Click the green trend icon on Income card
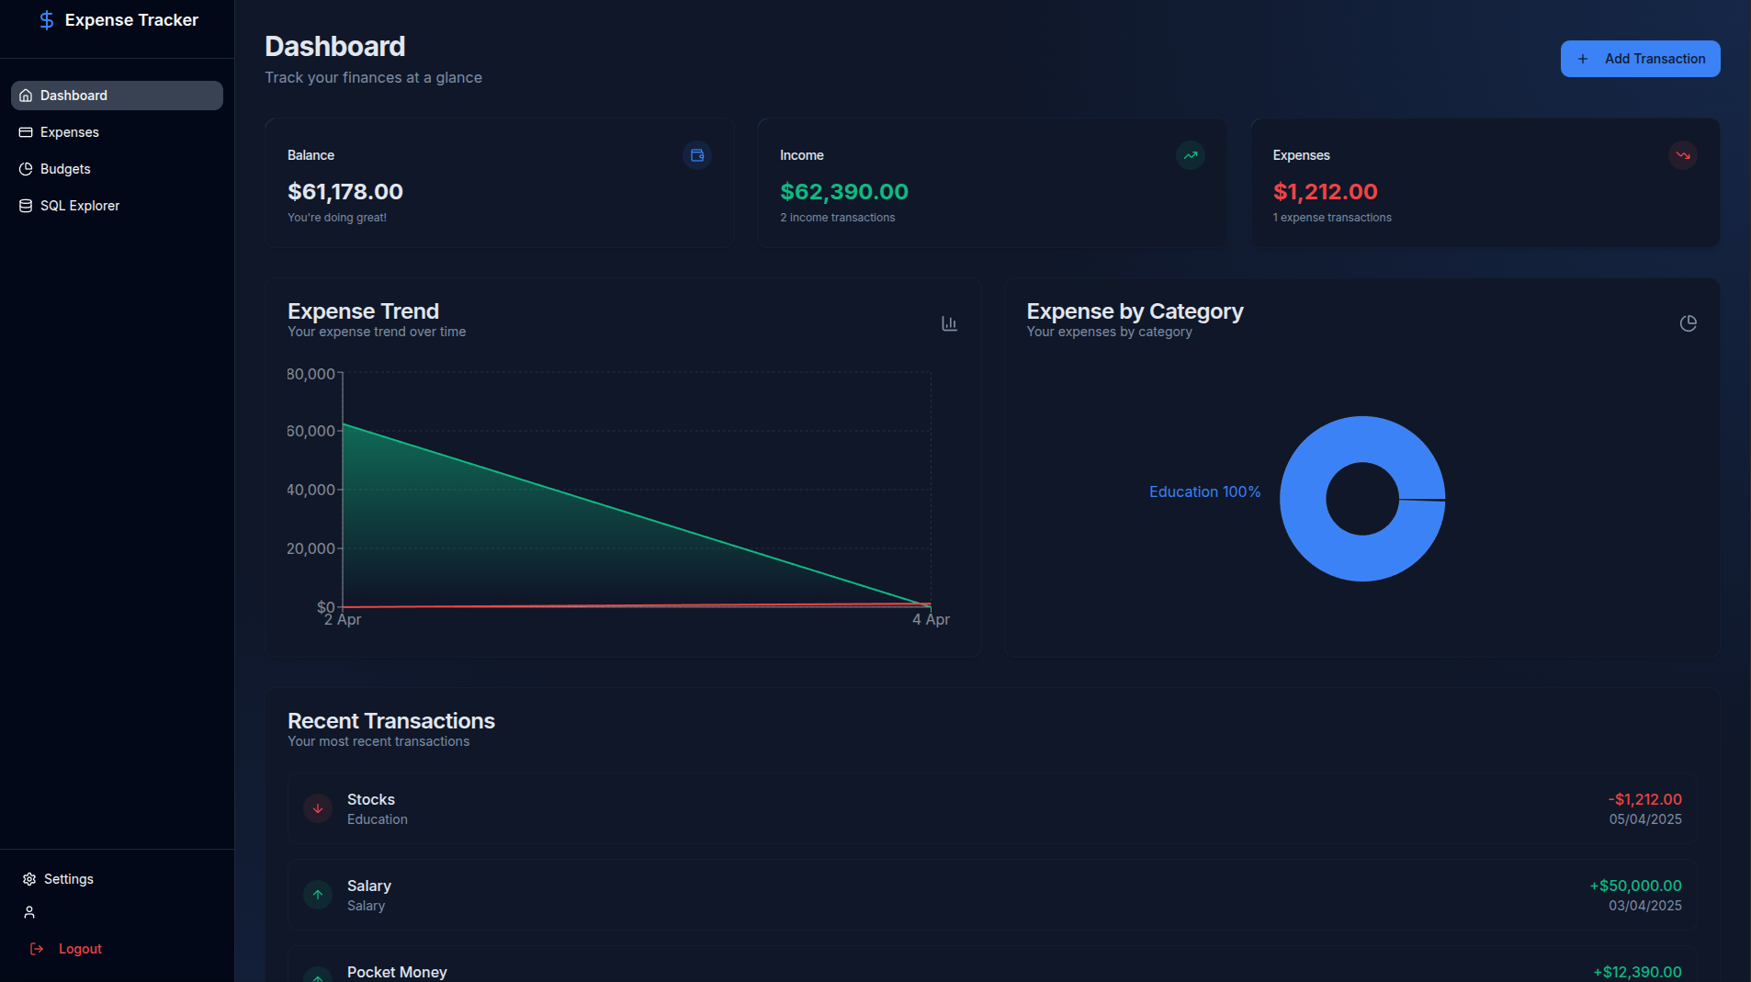 click(x=1190, y=155)
